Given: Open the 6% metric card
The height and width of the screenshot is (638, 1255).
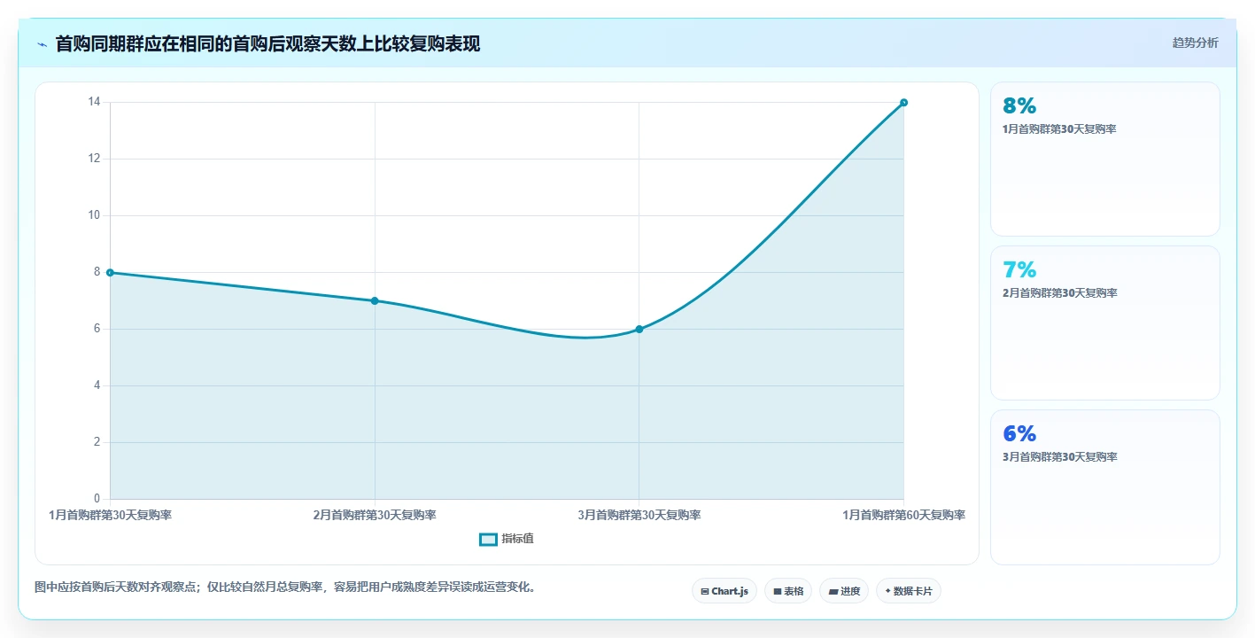Looking at the screenshot, I should (x=1104, y=486).
